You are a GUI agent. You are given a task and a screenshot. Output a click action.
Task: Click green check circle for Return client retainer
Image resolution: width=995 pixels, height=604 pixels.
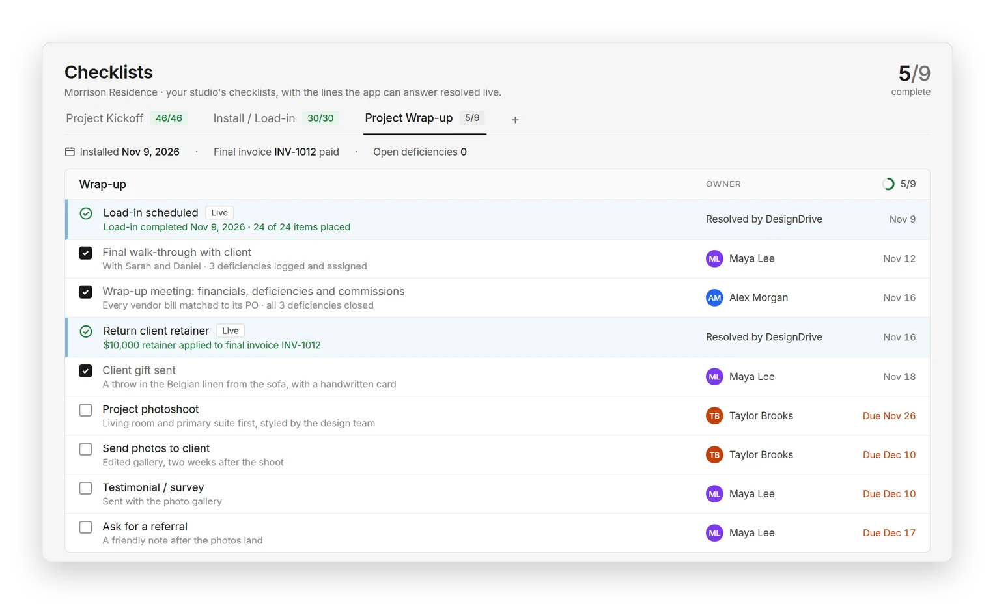[86, 331]
